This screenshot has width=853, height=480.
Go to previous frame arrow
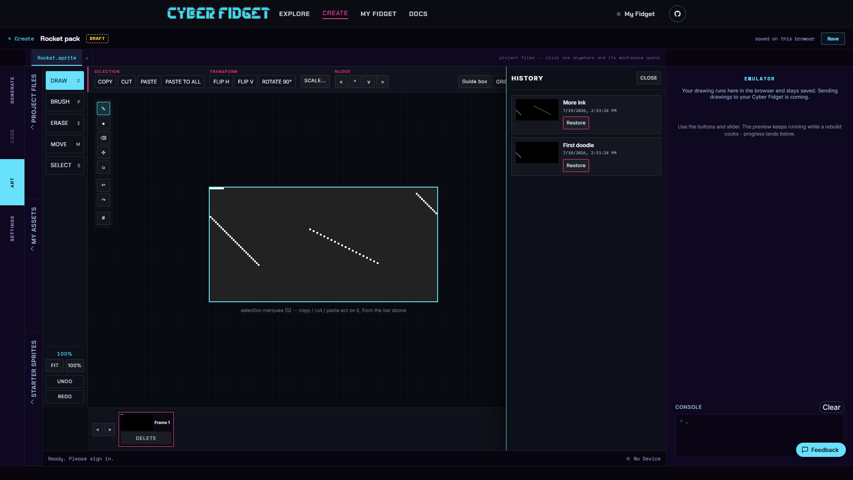point(98,430)
